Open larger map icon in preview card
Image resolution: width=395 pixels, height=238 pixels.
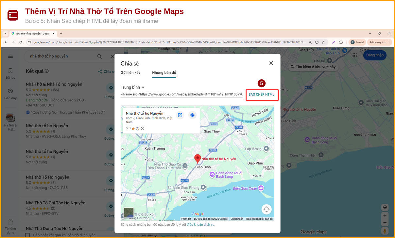click(180, 115)
